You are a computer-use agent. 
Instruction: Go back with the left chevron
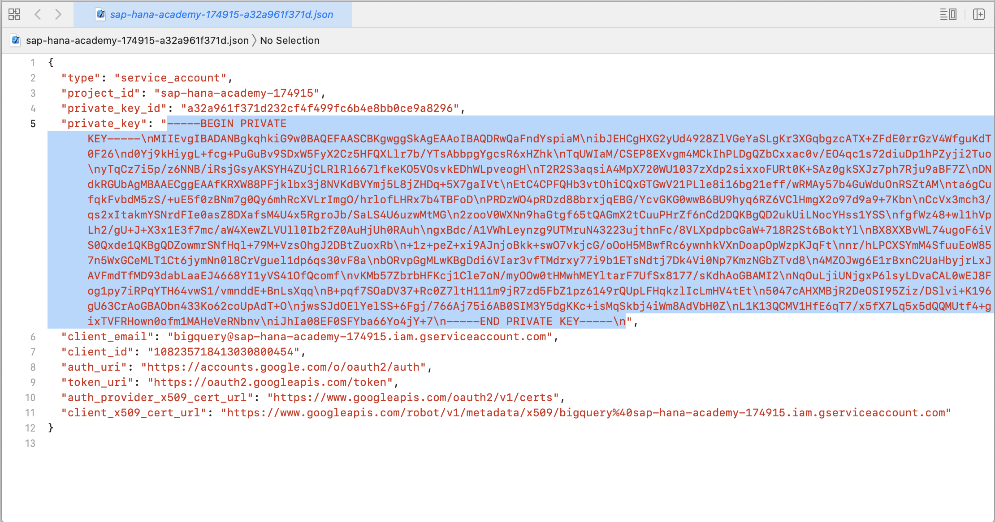pos(38,14)
